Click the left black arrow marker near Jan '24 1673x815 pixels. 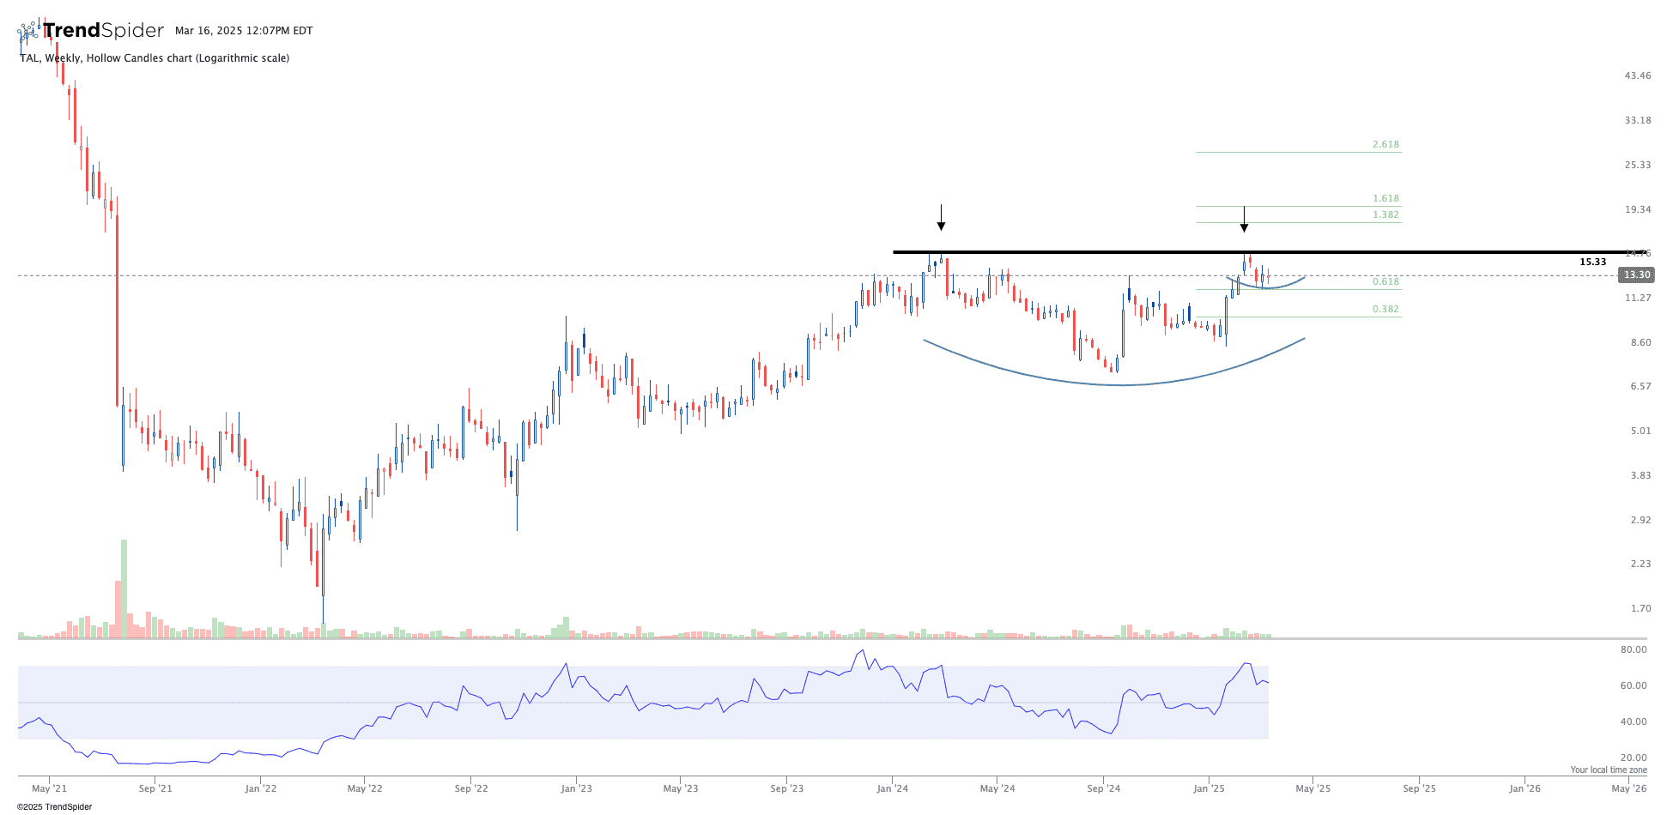pyautogui.click(x=941, y=218)
